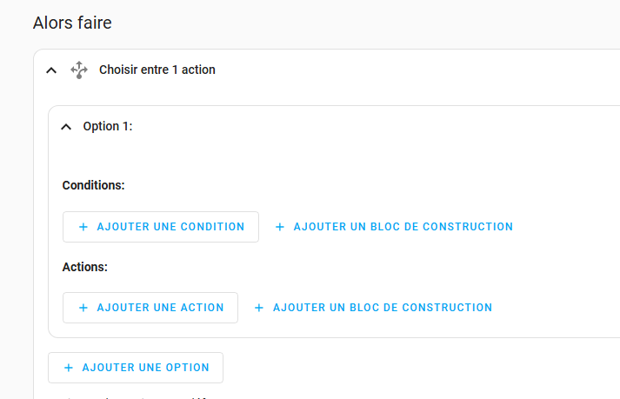Click the 'Conditions:' section label
Viewport: 620px width, 399px height.
point(94,185)
